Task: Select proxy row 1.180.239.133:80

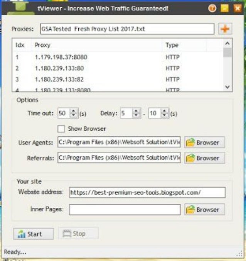Action: coord(118,68)
